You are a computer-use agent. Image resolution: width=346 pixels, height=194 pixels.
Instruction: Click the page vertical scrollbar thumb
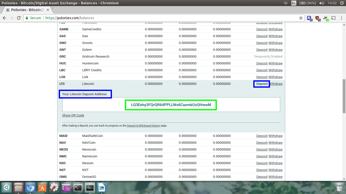click(344, 96)
